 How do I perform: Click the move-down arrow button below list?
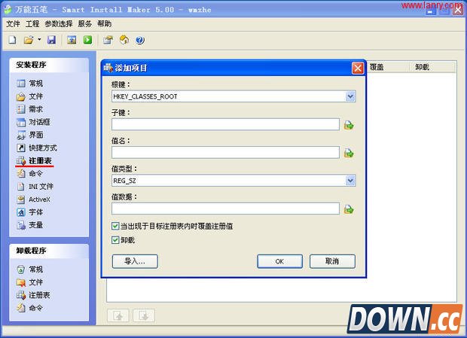[144, 315]
